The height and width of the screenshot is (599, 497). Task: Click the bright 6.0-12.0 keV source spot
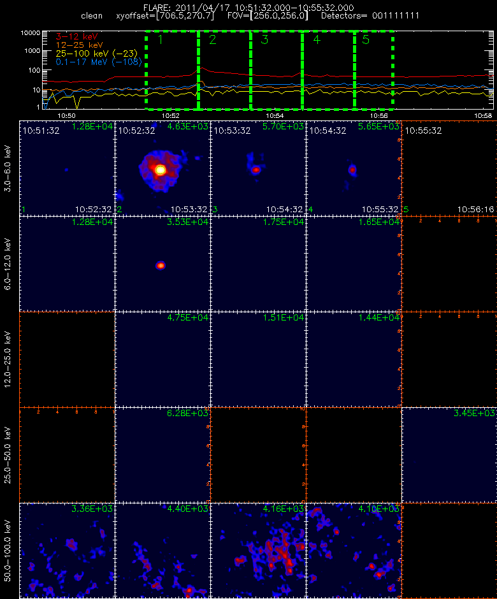coord(161,266)
